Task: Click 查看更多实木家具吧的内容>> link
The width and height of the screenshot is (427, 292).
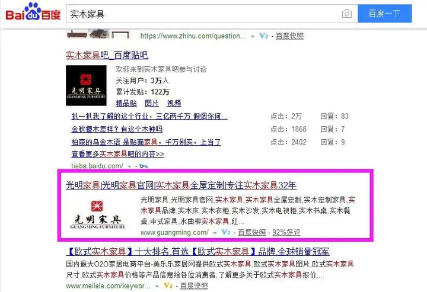Action: [117, 154]
